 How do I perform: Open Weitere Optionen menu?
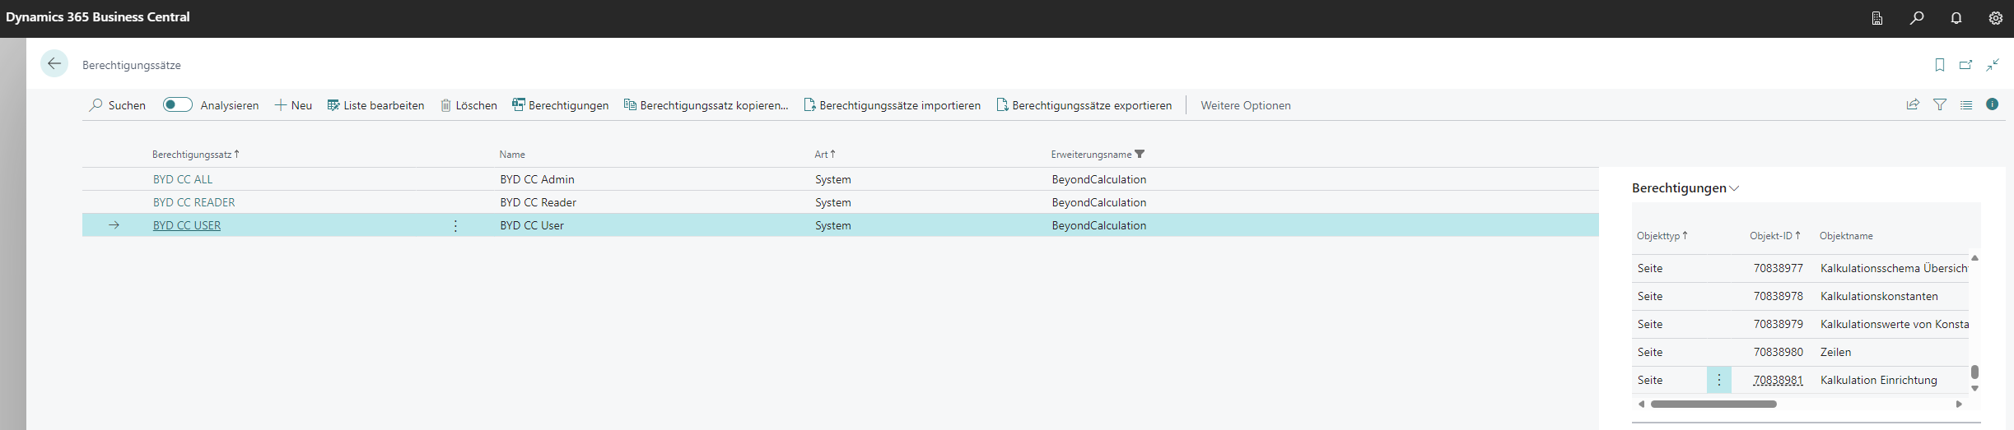pos(1246,105)
